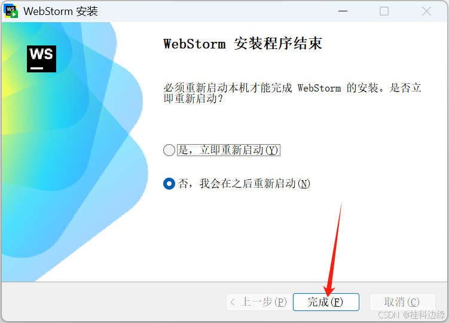449x323 pixels.
Task: Select the 是，立即重新启动(Y) radio circle
Action: pos(169,150)
